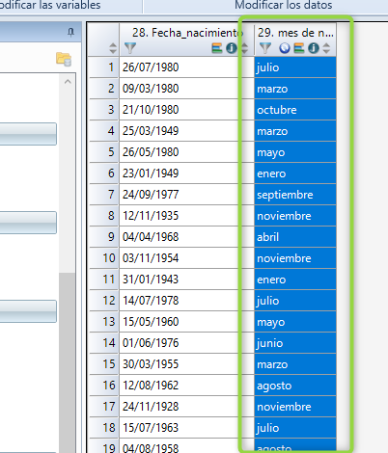388x453 pixels.
Task: Click date cell 30/03/1955
Action: click(x=186, y=364)
